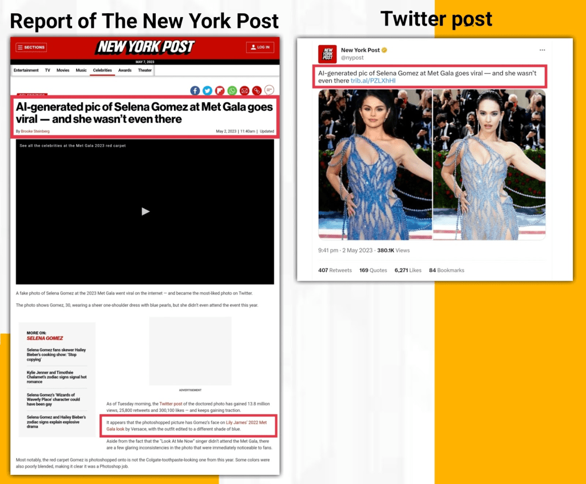The image size is (586, 484).
Task: Click the @nypost handle
Action: coord(352,58)
